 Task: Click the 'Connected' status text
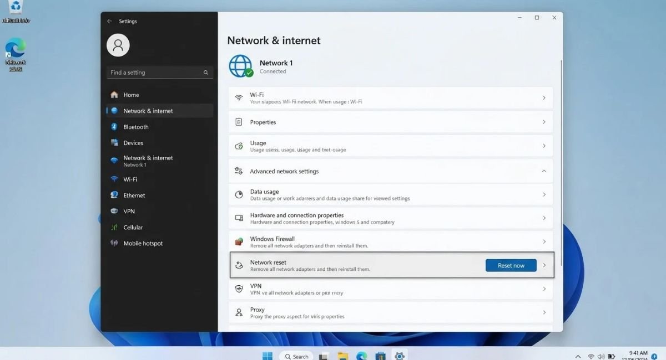coord(273,71)
